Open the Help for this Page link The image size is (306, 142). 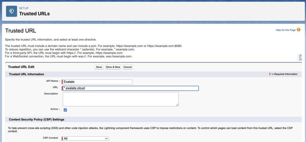point(285,30)
